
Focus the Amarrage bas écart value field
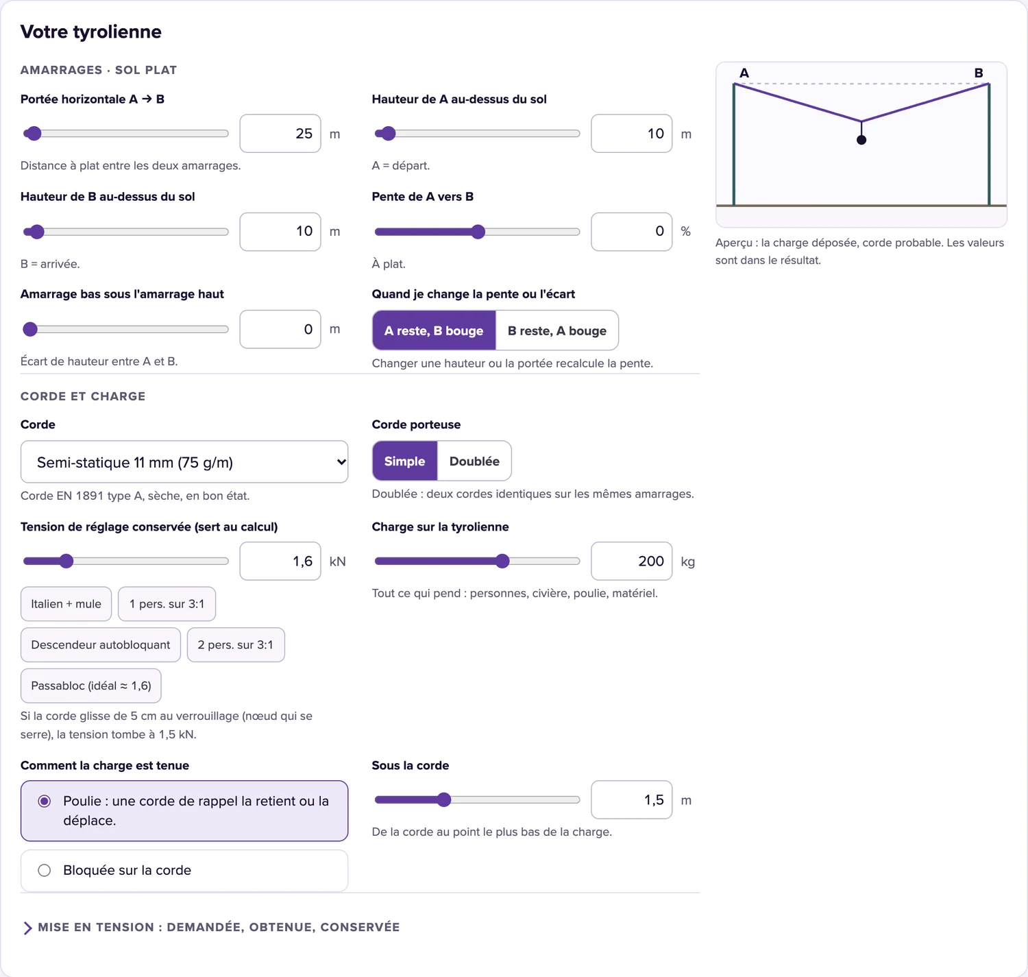coord(280,329)
